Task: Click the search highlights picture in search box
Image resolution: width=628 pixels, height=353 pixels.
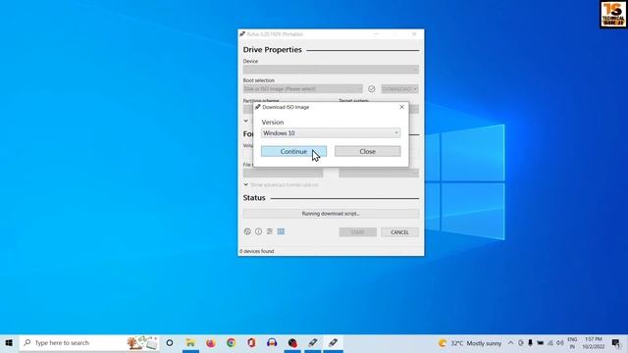Action: 141,343
